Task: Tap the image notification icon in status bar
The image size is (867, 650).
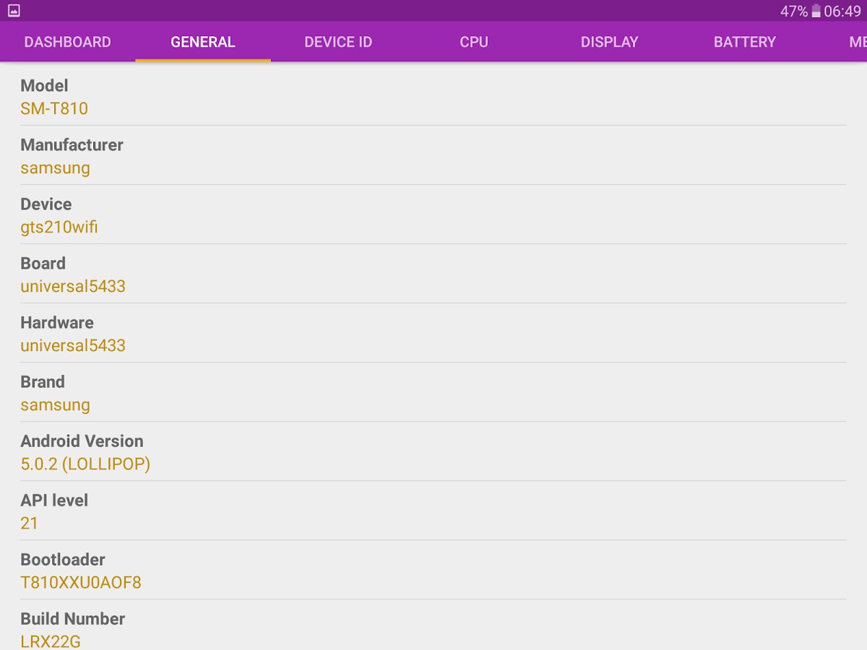Action: pos(14,11)
